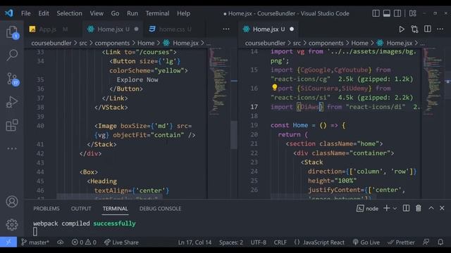Open the File menu
The width and height of the screenshot is (451, 253).
pyautogui.click(x=25, y=13)
